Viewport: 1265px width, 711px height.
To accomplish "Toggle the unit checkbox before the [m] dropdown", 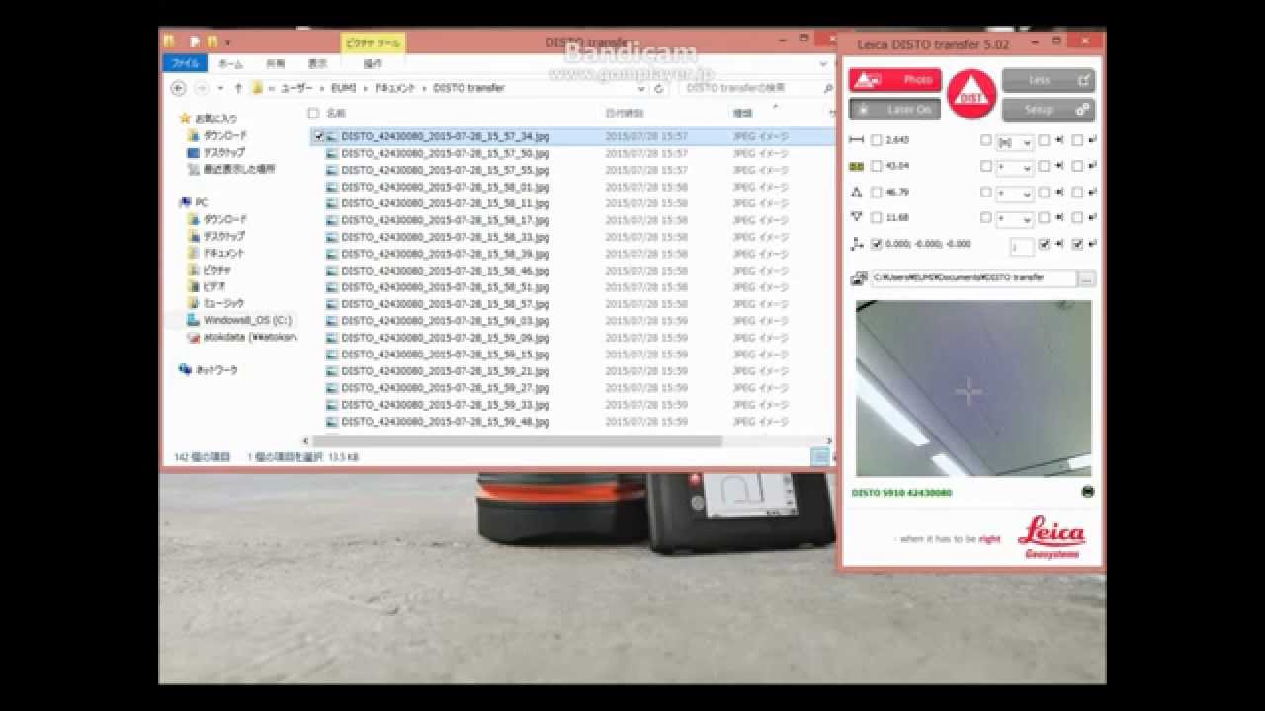I will click(985, 140).
